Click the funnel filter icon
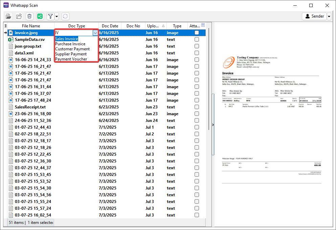Viewport: 336px width, 230px height. pyautogui.click(x=50, y=16)
